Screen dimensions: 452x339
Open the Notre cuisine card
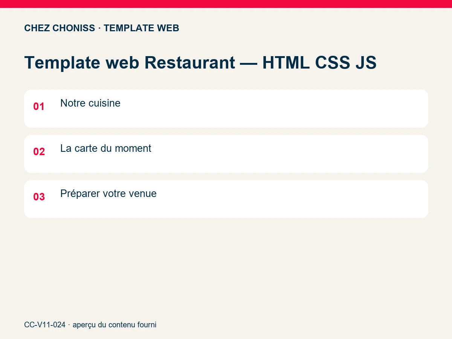[x=226, y=108]
